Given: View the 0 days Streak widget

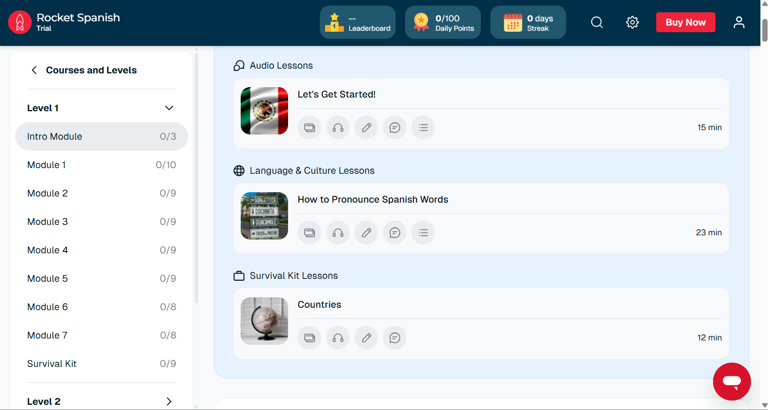Looking at the screenshot, I should [528, 22].
